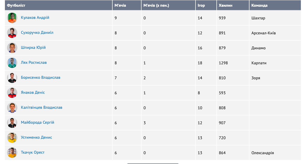Click Сухоручко Даниїл's player photo

12,33
